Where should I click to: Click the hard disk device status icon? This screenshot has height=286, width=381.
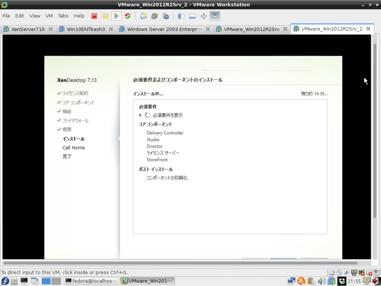[332, 273]
